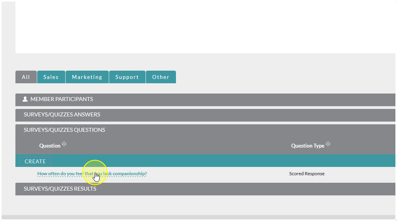Go to the Support tab
Screen dimensions: 397x221
coord(127,77)
